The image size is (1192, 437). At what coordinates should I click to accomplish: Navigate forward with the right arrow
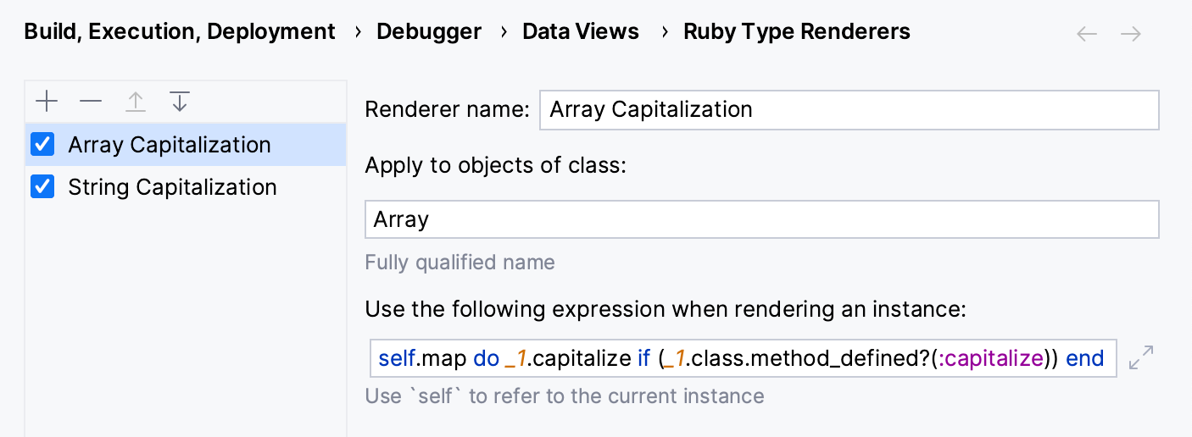pos(1130,34)
